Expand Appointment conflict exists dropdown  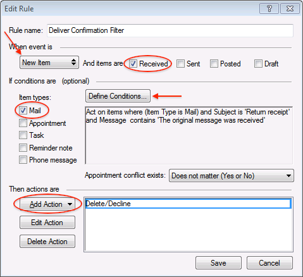tap(232, 176)
